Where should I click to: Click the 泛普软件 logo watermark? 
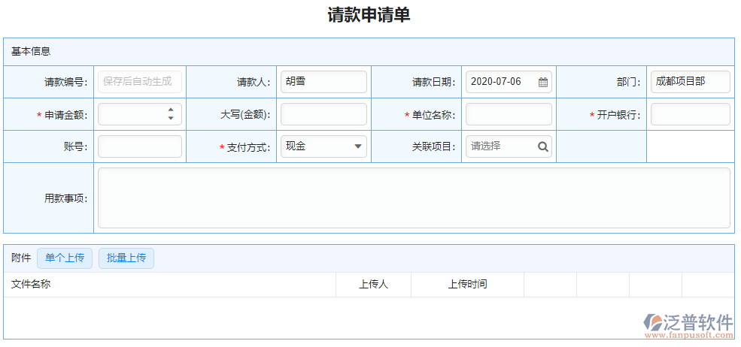tap(688, 324)
